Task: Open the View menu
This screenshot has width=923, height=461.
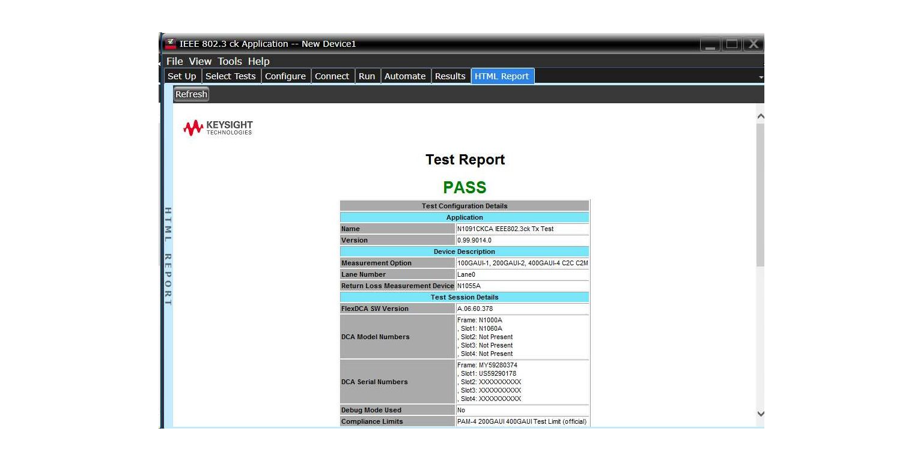Action: pos(200,61)
